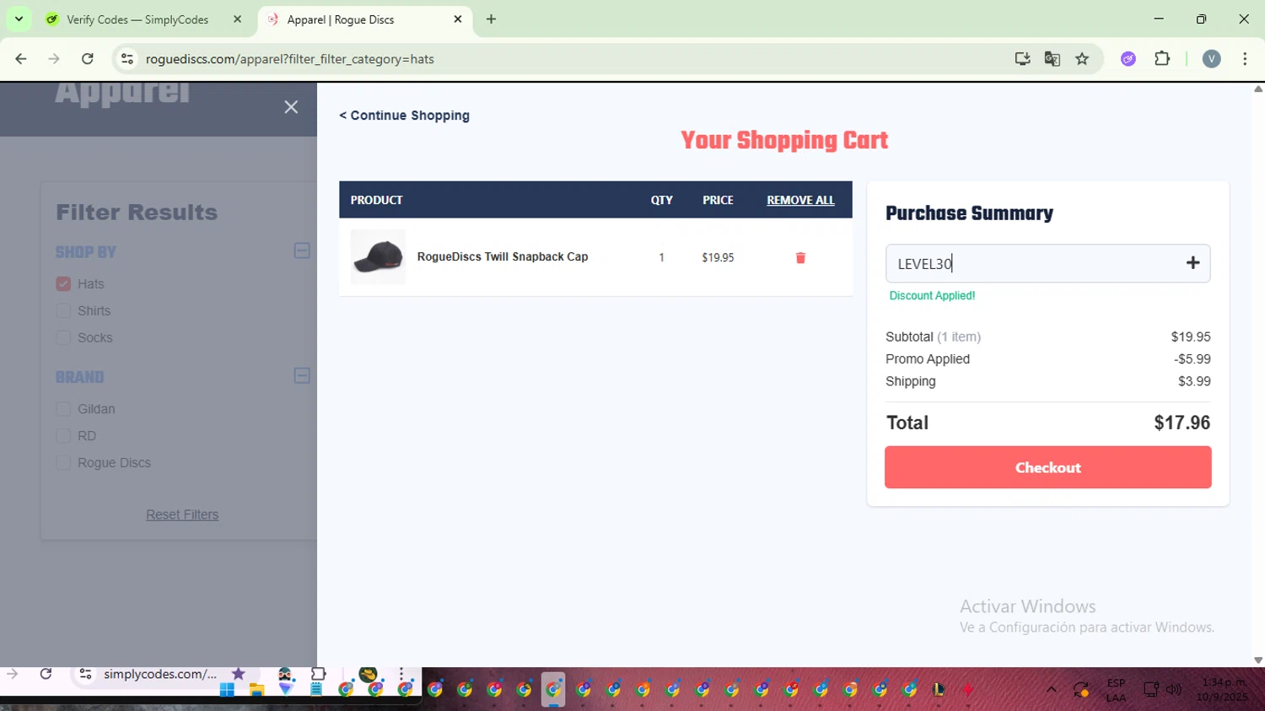Click the install app icon in address bar
Screen dimensions: 1265x711
tap(1022, 59)
